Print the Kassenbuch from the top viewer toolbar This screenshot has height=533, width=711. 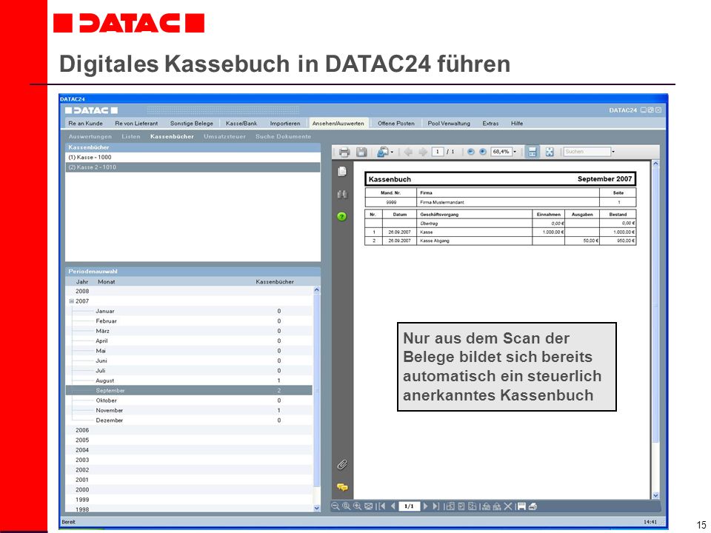click(344, 152)
